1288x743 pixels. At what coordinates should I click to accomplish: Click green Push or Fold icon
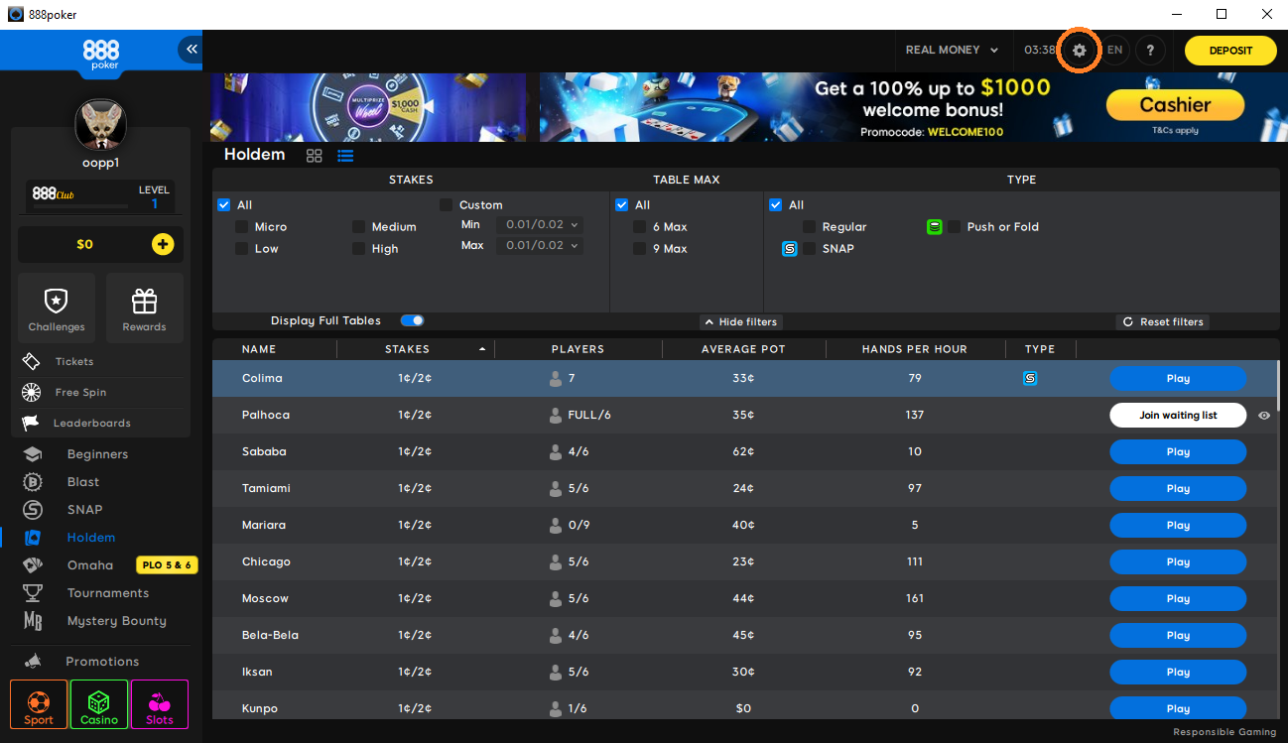tap(935, 226)
